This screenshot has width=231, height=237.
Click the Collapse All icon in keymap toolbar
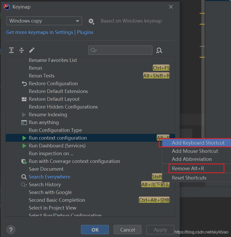22,50
